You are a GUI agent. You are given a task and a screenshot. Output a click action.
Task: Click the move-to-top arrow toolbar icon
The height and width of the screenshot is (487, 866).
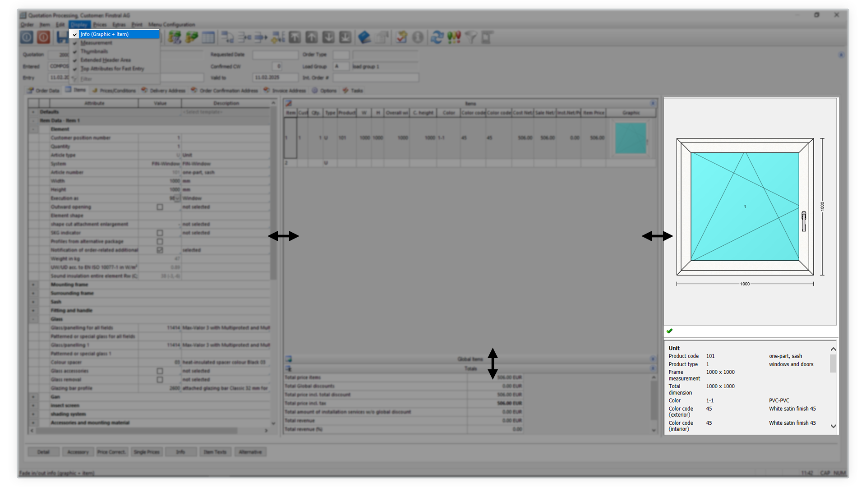[295, 37]
